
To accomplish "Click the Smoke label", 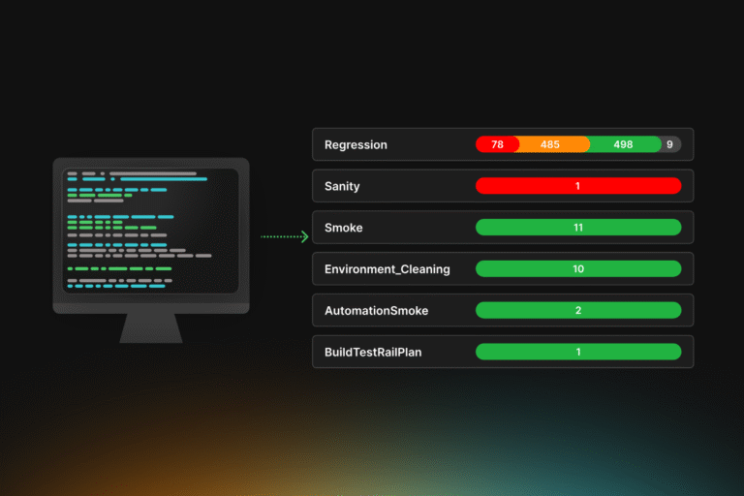I will pos(343,228).
